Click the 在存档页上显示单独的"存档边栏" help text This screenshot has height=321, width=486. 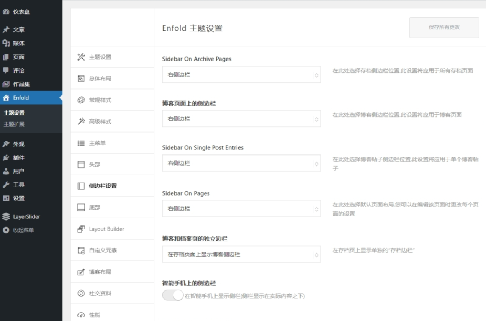pyautogui.click(x=374, y=251)
